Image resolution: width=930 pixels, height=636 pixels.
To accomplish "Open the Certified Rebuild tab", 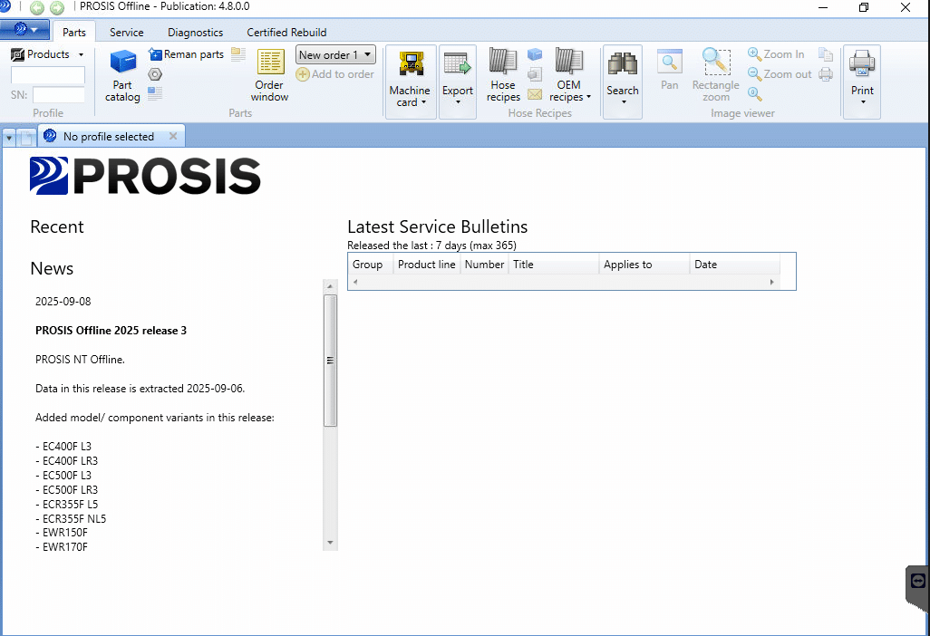I will (x=286, y=32).
